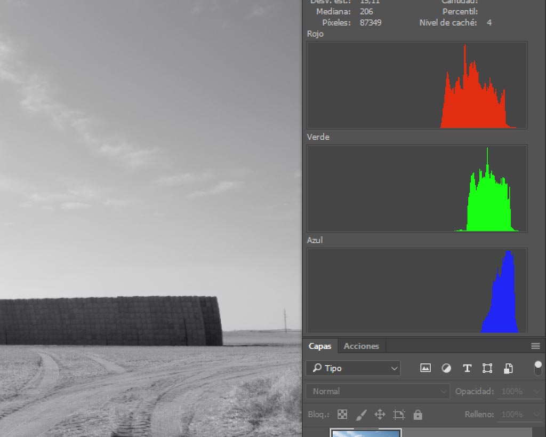Screen dimensions: 546x437
Task: Lock all layer attributes padlock
Action: coord(417,415)
